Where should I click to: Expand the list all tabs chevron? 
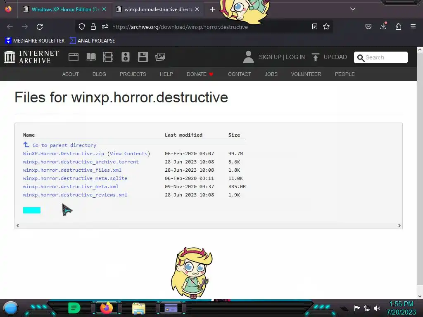pos(353,9)
